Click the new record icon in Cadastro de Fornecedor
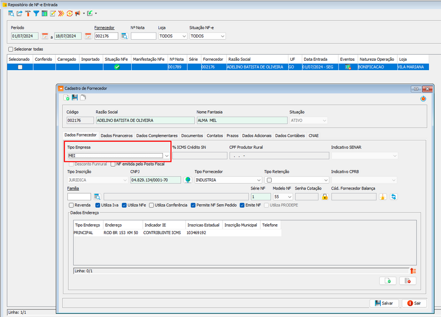441x317 pixels. tap(66, 98)
